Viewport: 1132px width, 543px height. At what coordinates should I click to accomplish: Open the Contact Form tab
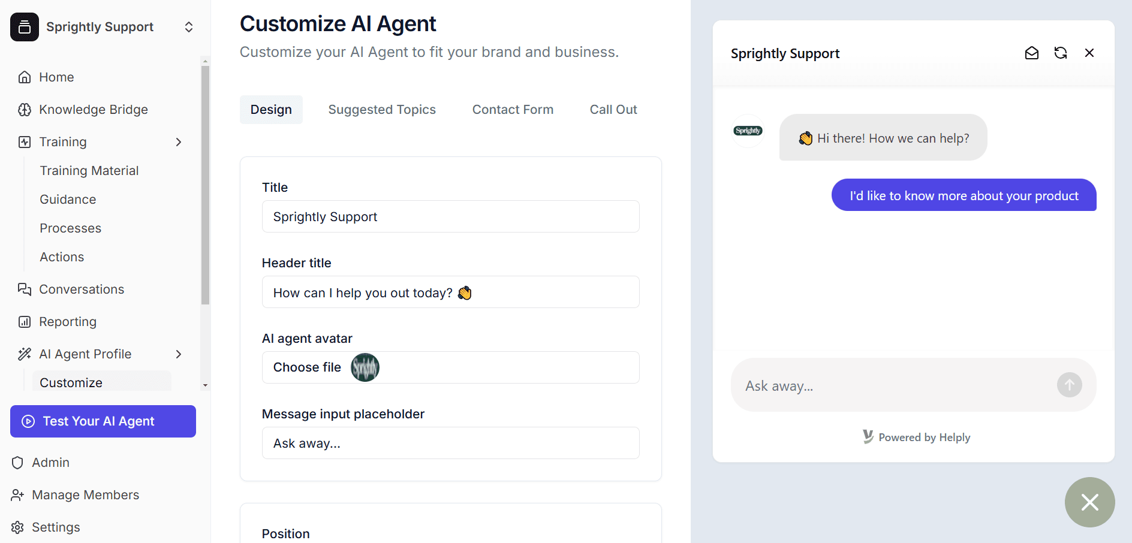pyautogui.click(x=513, y=109)
